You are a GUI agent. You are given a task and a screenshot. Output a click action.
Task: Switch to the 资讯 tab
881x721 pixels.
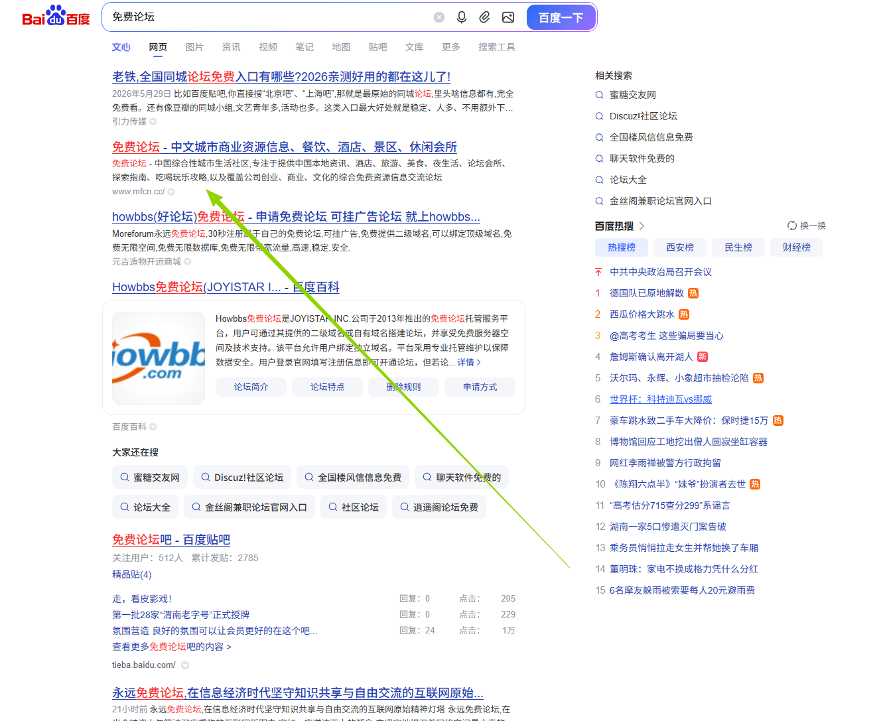231,47
